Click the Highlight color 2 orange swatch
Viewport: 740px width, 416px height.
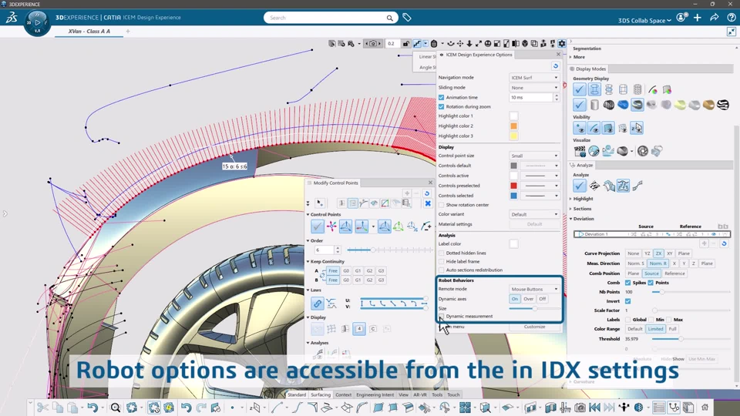click(513, 126)
